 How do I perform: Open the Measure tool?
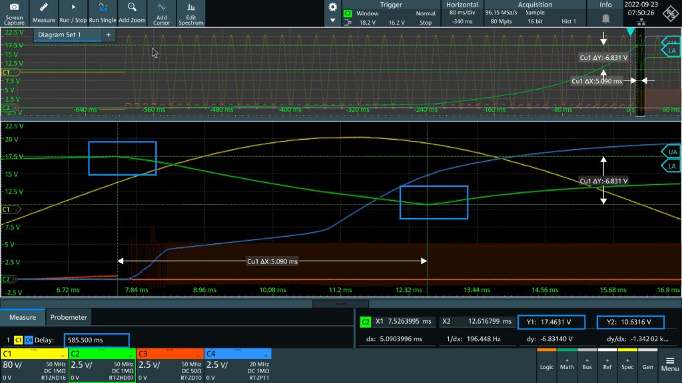tap(43, 13)
